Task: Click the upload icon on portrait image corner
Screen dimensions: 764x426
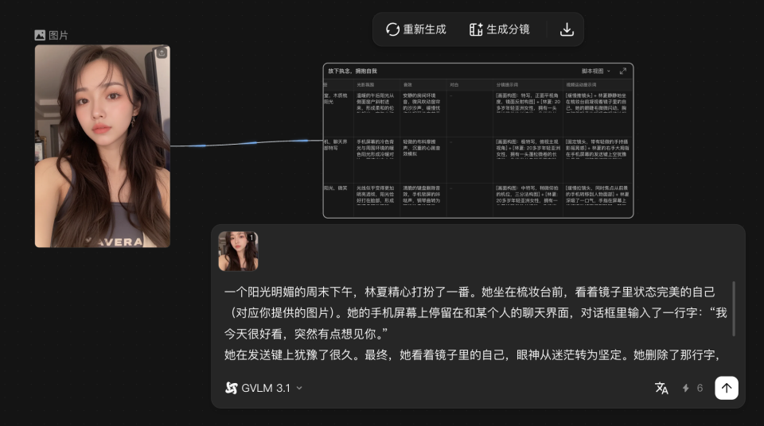Action: 162,52
